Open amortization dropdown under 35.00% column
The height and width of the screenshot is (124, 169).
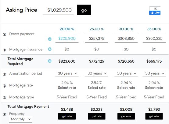(x=154, y=74)
